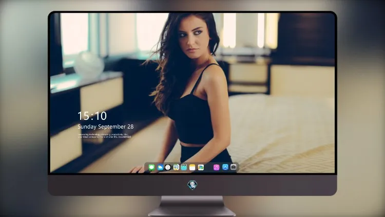Viewport: 385px width, 217px height.
Task: Click the logo emblem on monitor chin
Action: click(x=192, y=185)
